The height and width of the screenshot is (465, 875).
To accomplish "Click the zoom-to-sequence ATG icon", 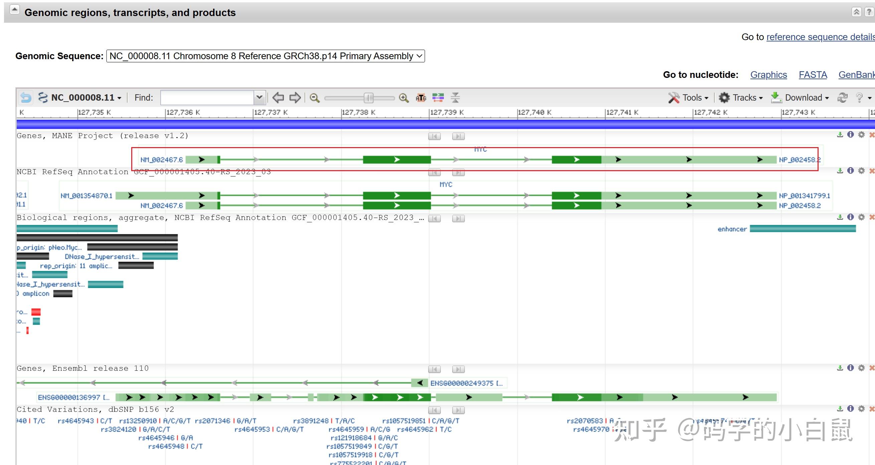I will [421, 98].
